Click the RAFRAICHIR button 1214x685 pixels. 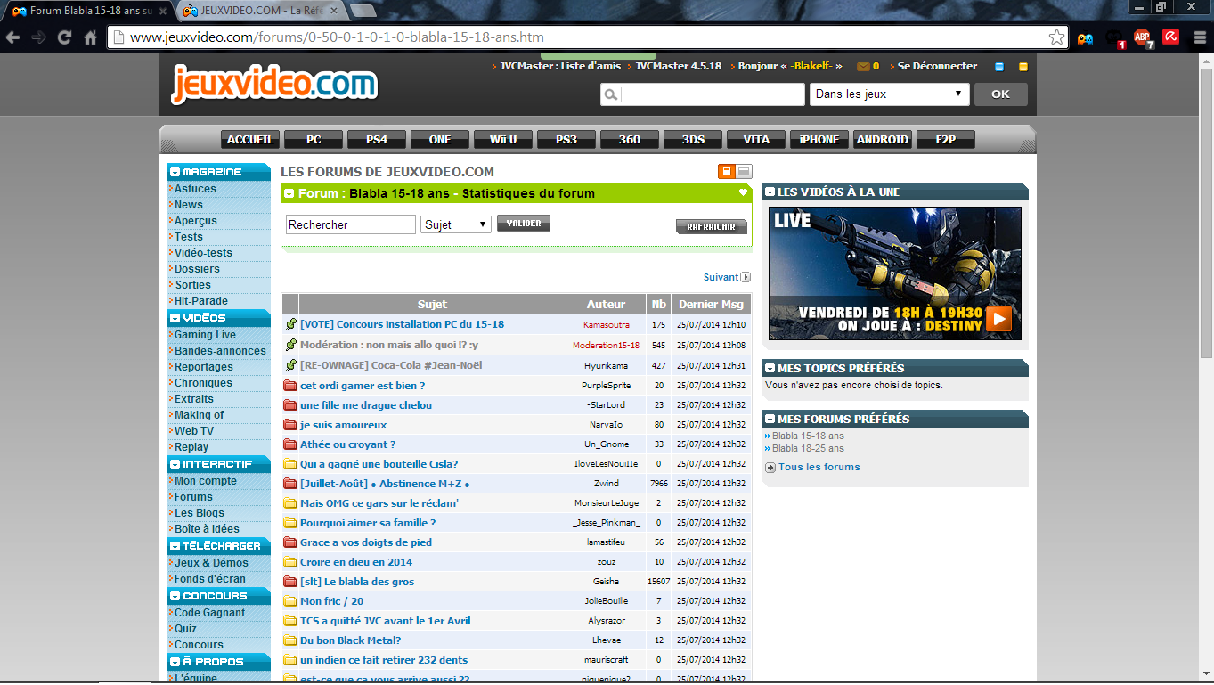tap(711, 227)
